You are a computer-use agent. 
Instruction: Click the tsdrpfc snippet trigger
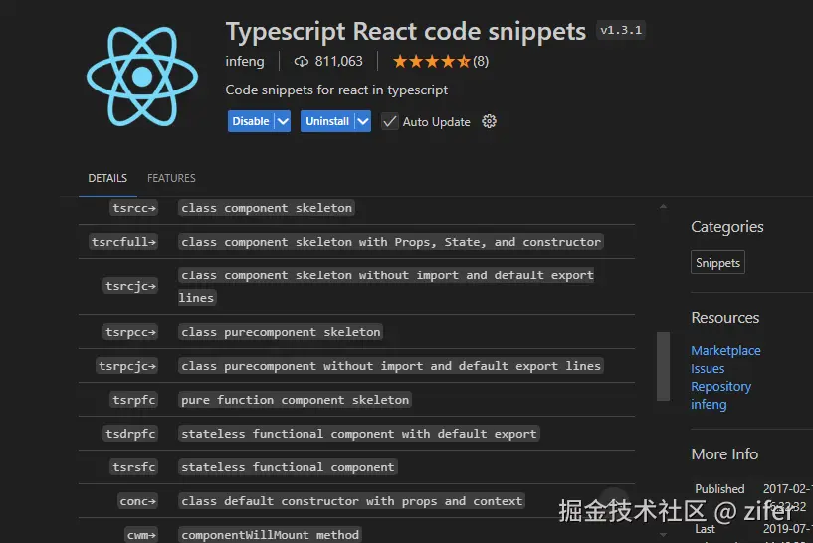(x=130, y=434)
